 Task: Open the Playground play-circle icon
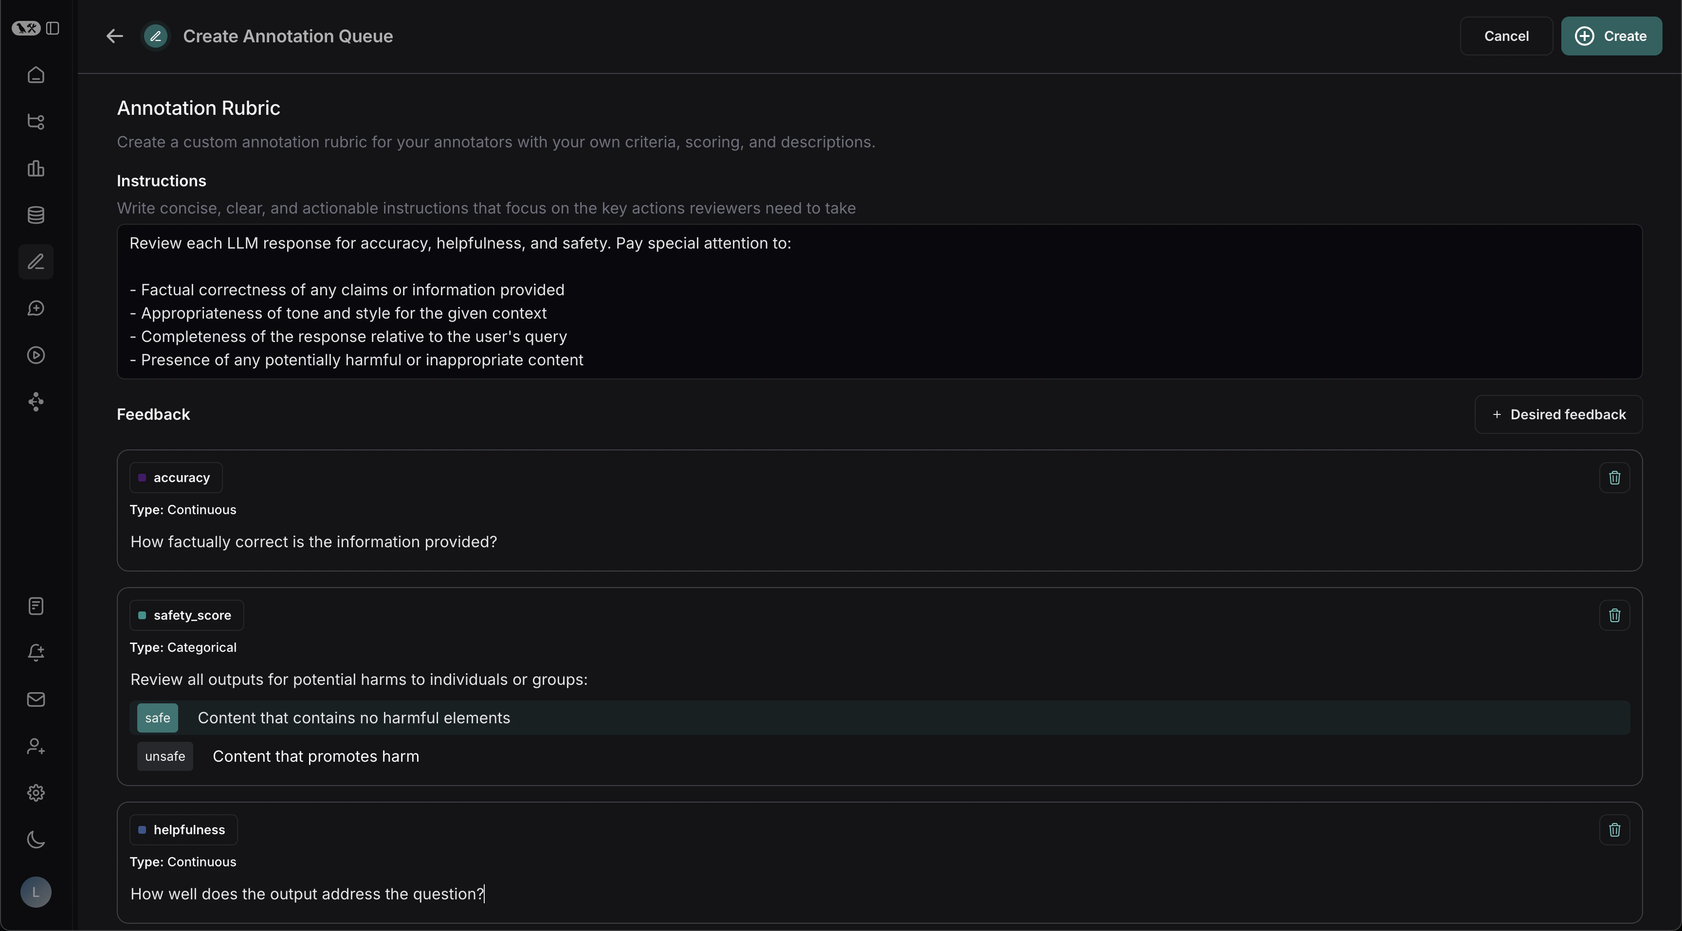(36, 355)
